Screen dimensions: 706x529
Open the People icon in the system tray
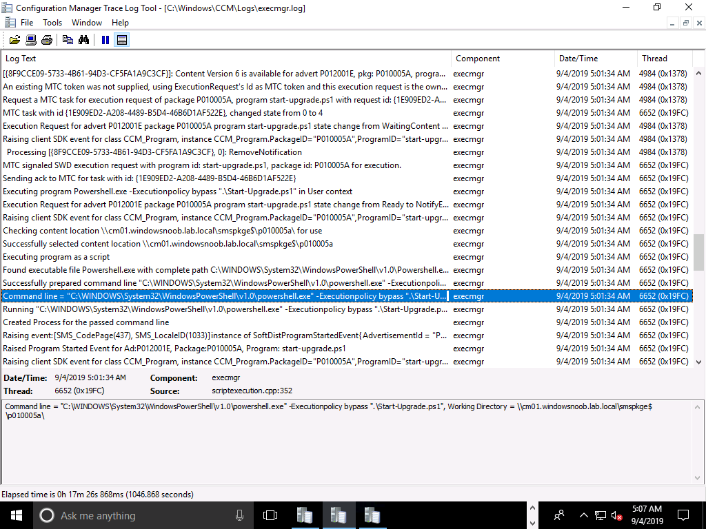[559, 515]
